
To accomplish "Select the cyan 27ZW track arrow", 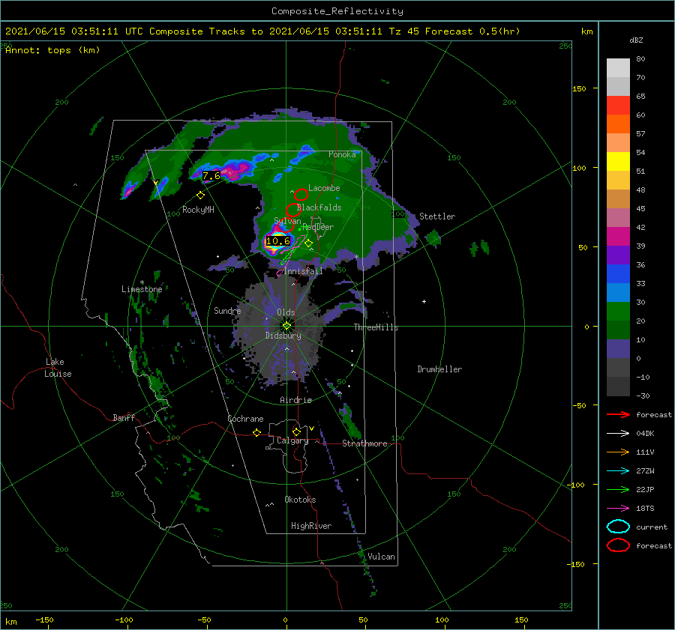I will [x=618, y=470].
